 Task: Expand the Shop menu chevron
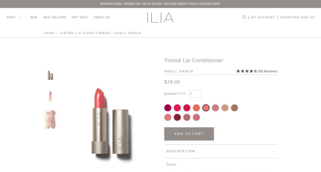tap(21, 17)
